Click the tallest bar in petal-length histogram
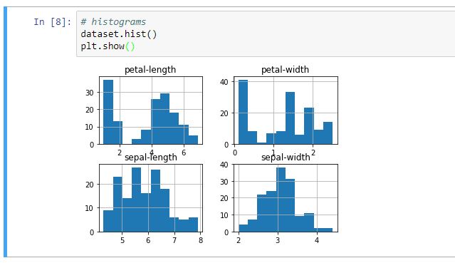455x263 pixels. 108,112
